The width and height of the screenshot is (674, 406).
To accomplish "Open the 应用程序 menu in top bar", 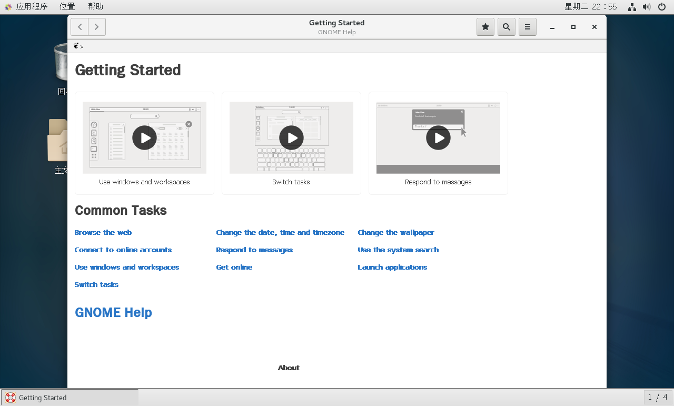I will click(x=26, y=6).
